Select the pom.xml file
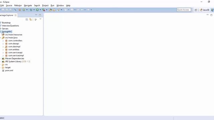 tap(9, 70)
